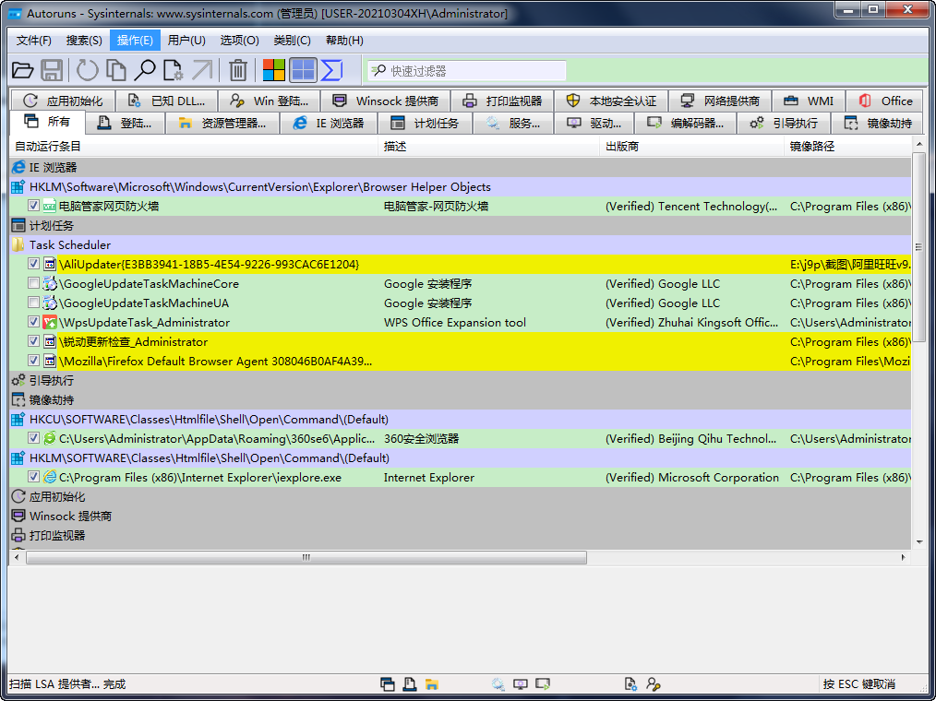The width and height of the screenshot is (936, 701).
Task: Select HKLM Htmlfile Shell Open Command row
Action: coord(461,457)
